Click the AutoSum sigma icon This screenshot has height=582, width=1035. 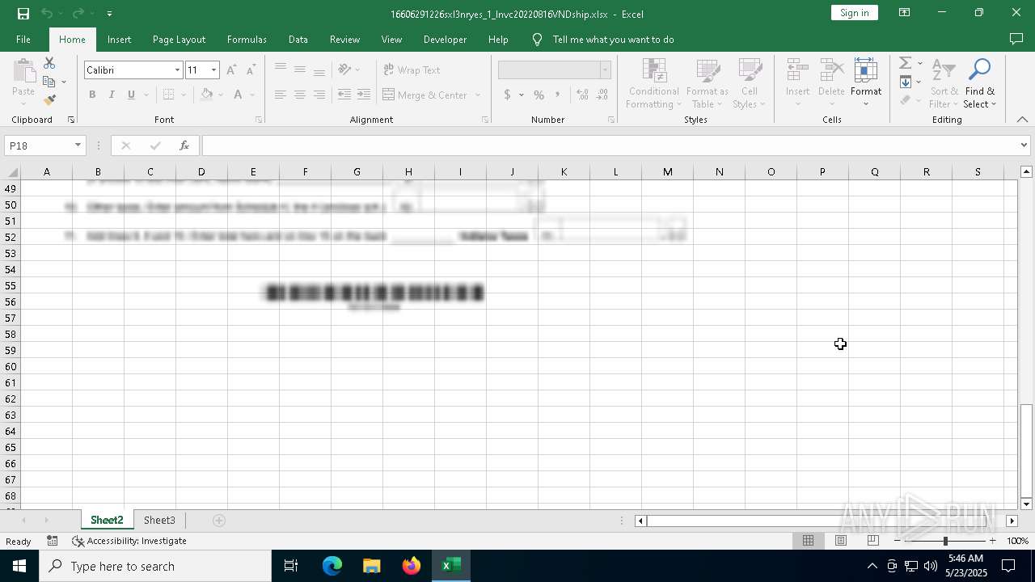tap(906, 63)
